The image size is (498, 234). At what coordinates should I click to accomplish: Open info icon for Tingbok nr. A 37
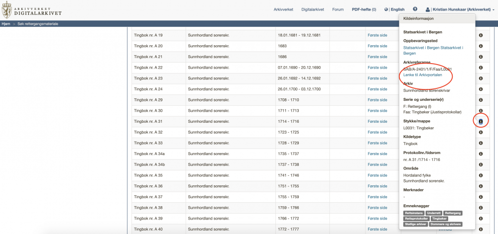481,197
